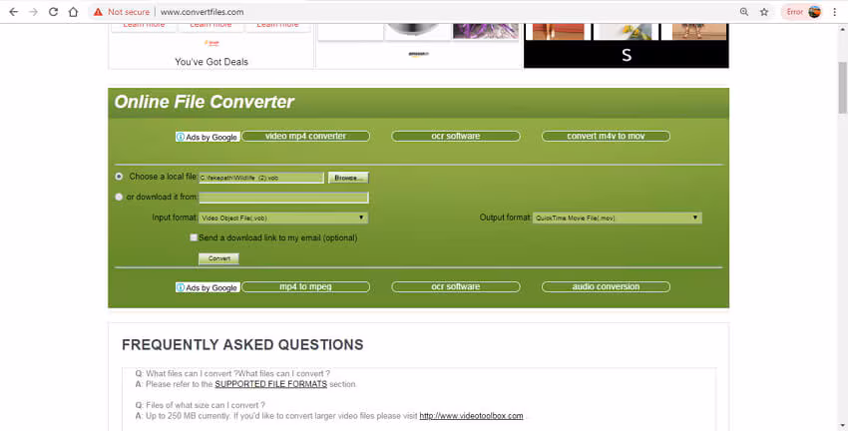
Task: Click the scrollbar down arrow
Action: [843, 426]
